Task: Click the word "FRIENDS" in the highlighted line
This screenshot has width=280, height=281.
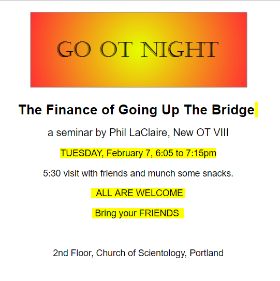Action: pyautogui.click(x=159, y=213)
